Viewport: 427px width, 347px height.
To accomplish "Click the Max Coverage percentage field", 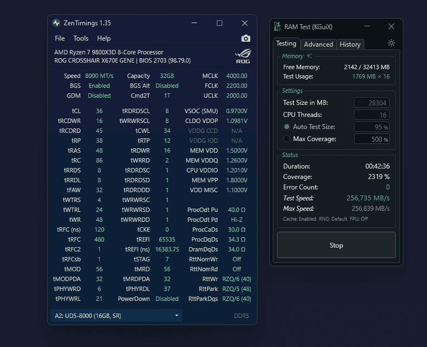I will pyautogui.click(x=372, y=139).
